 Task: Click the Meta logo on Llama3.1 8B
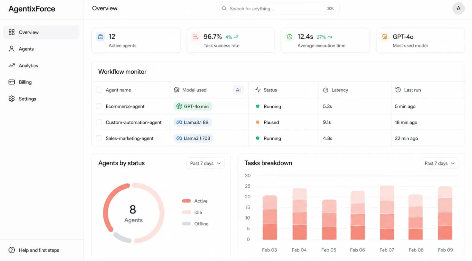[x=179, y=122]
